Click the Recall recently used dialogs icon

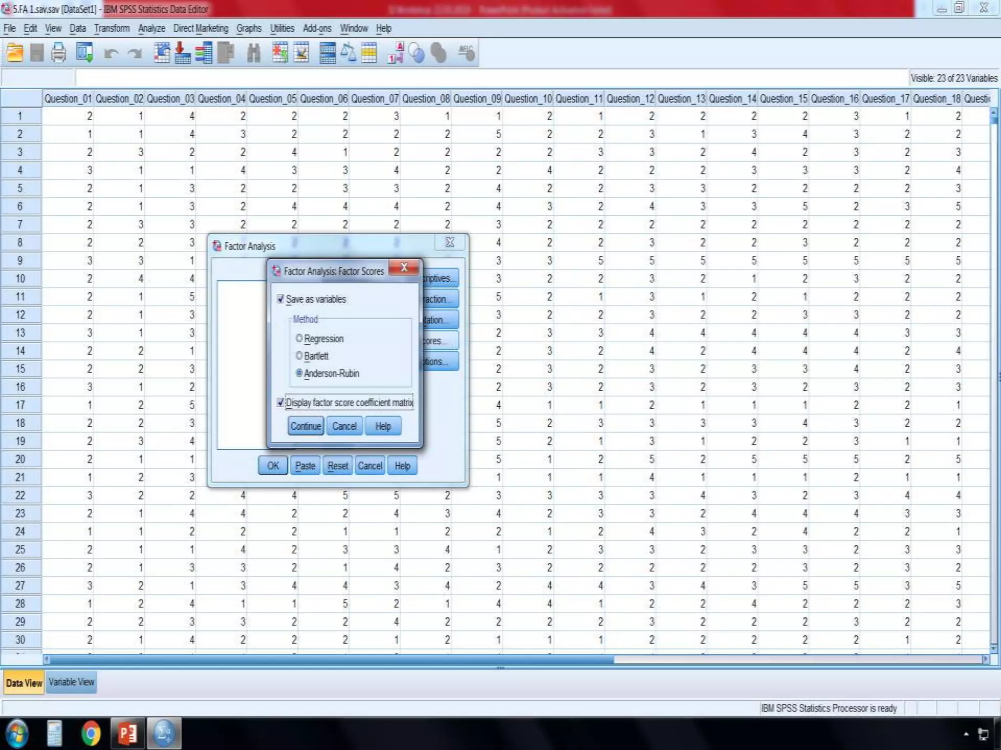tap(85, 53)
